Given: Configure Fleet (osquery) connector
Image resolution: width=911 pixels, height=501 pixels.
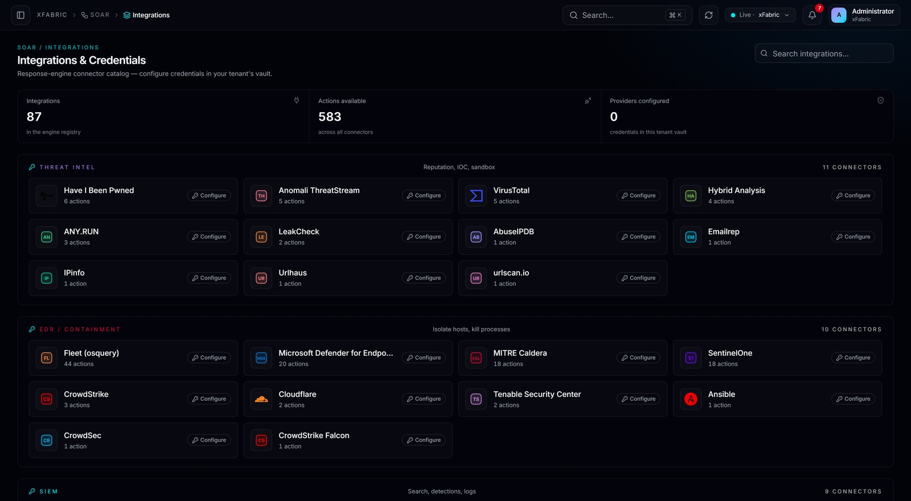Looking at the screenshot, I should 209,358.
